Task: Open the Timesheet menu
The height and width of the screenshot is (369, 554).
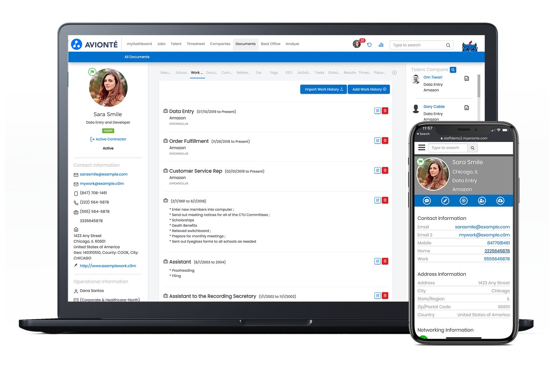Action: pos(196,44)
